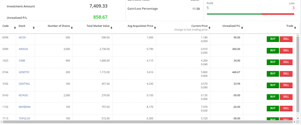This screenshot has height=125, width=301.
Task: Open the GENTING stock link
Action: coord(24,84)
